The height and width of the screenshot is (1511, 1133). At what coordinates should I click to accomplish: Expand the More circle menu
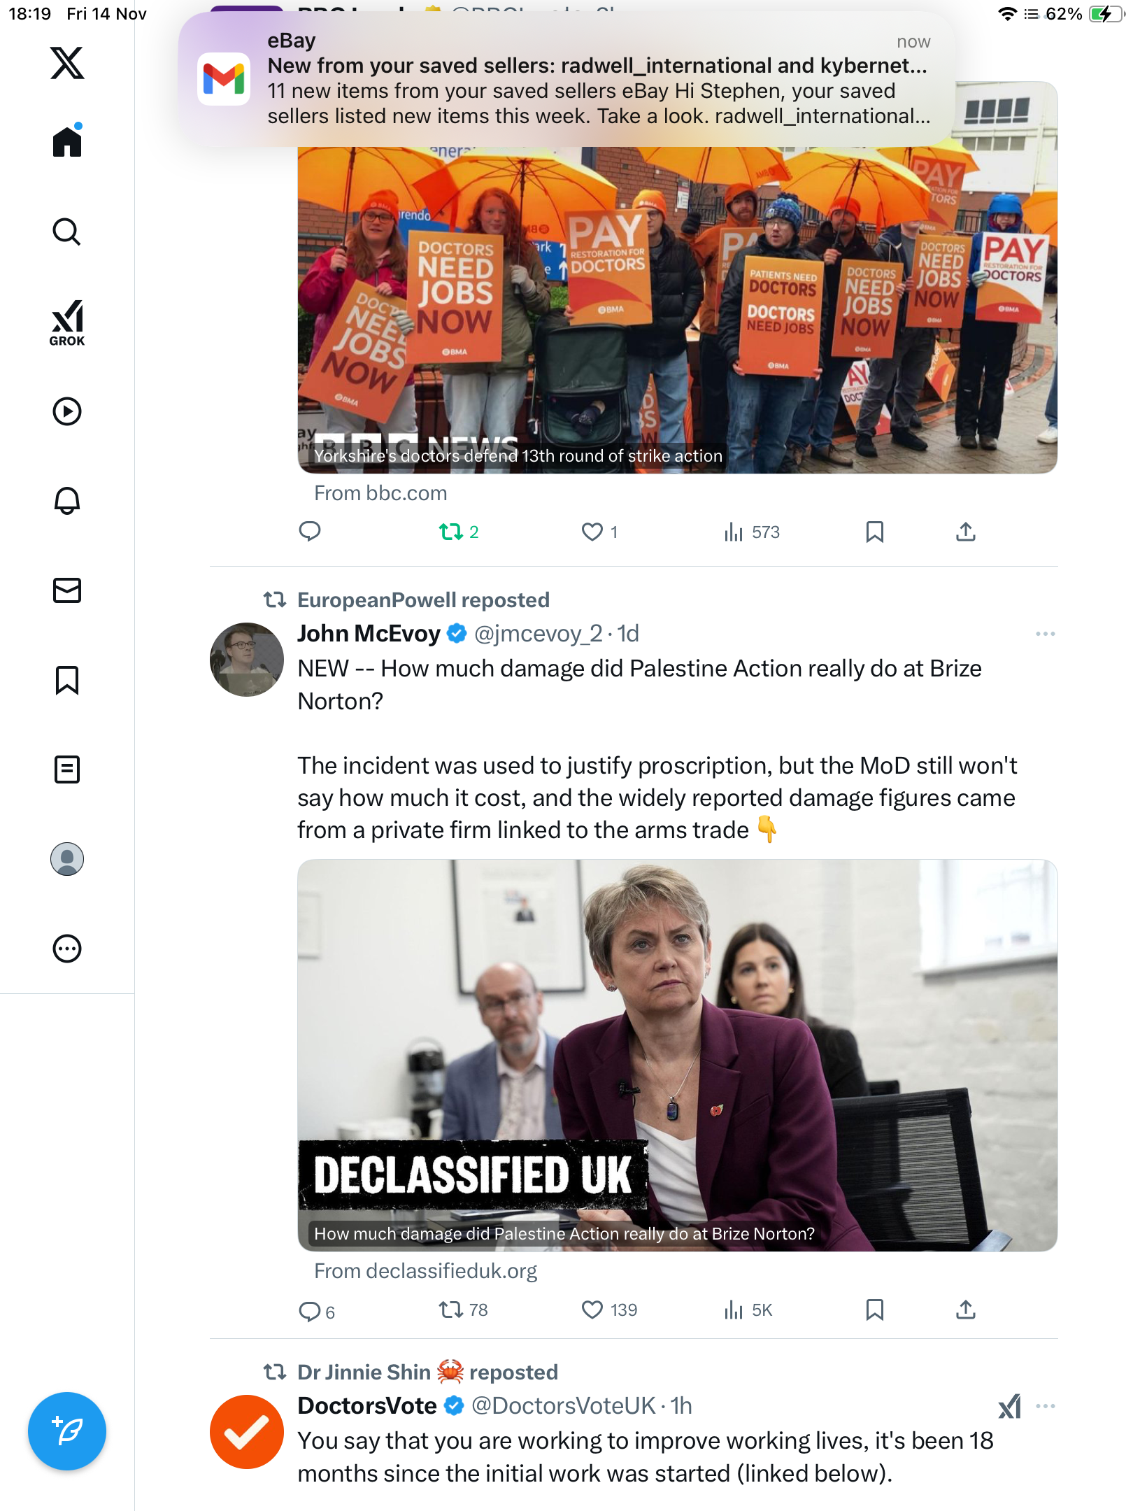[67, 949]
